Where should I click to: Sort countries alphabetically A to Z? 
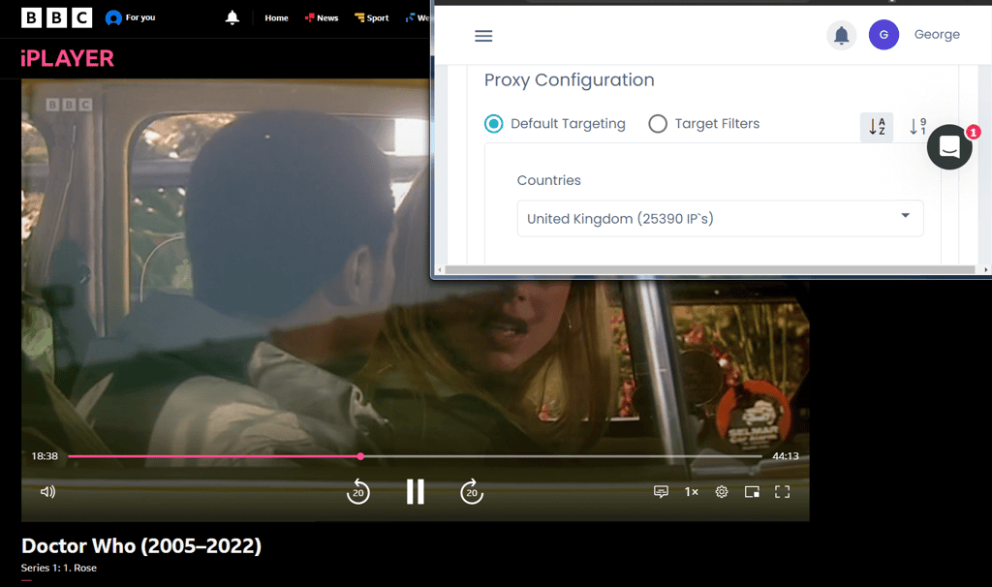(877, 127)
